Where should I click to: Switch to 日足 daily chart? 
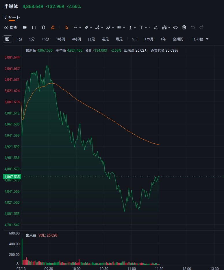click(x=91, y=39)
